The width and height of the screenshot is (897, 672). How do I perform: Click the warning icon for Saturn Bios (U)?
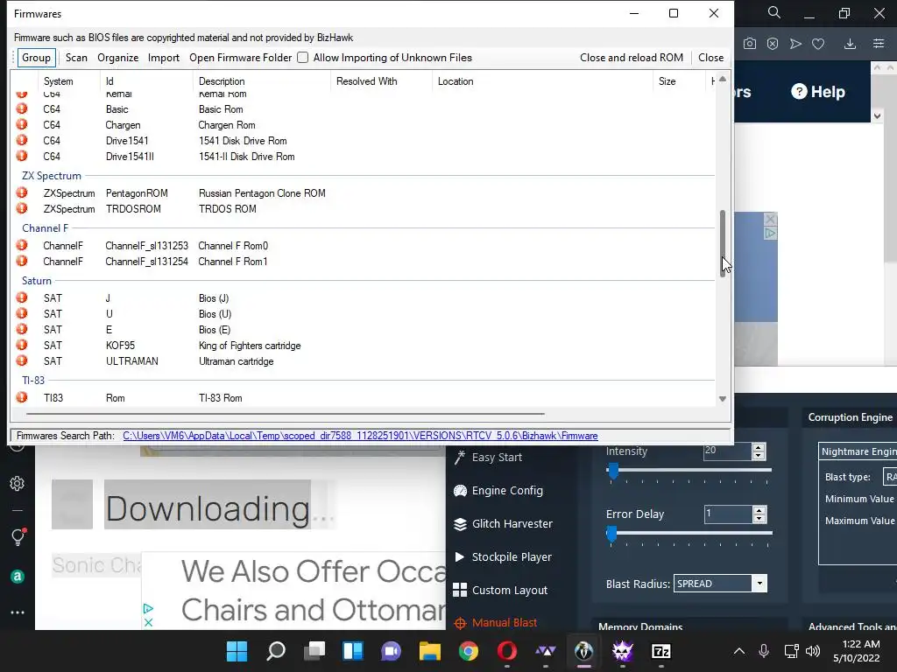(x=22, y=313)
